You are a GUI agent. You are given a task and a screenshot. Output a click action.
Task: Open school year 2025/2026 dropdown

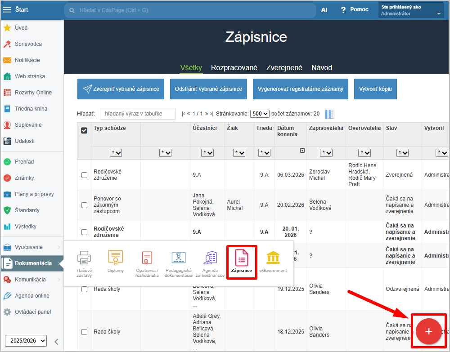pos(26,341)
